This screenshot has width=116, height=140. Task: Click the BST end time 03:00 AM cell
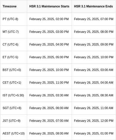(x=94, y=70)
